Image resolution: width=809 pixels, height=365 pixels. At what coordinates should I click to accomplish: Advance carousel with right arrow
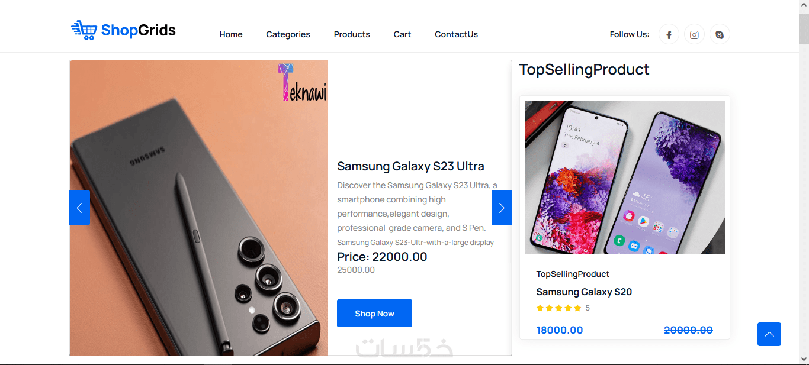(502, 208)
